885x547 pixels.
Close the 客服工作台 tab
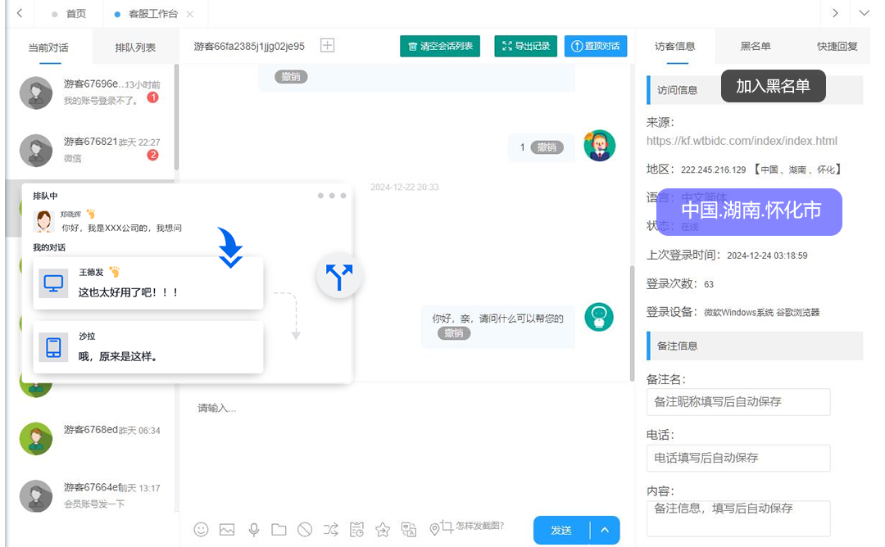point(190,14)
